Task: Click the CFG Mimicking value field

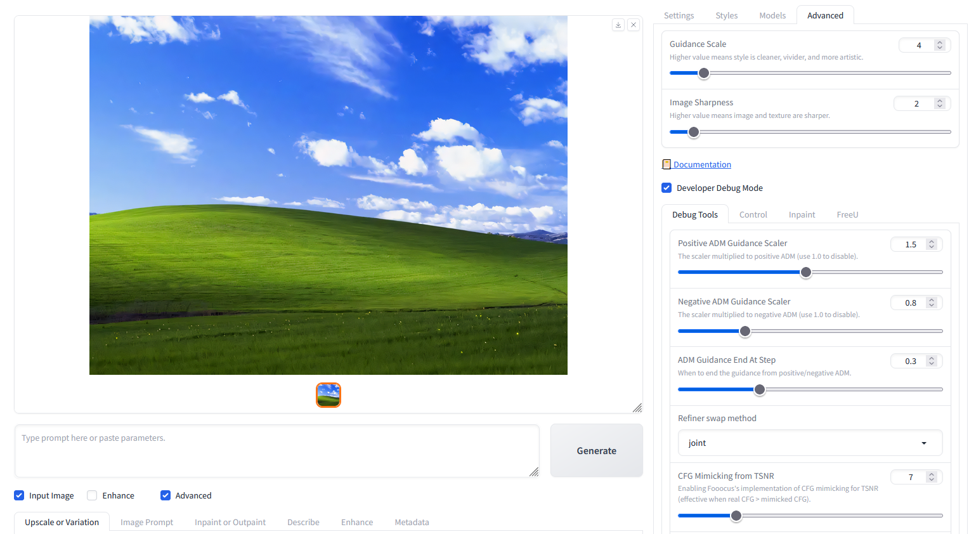Action: pyautogui.click(x=916, y=477)
